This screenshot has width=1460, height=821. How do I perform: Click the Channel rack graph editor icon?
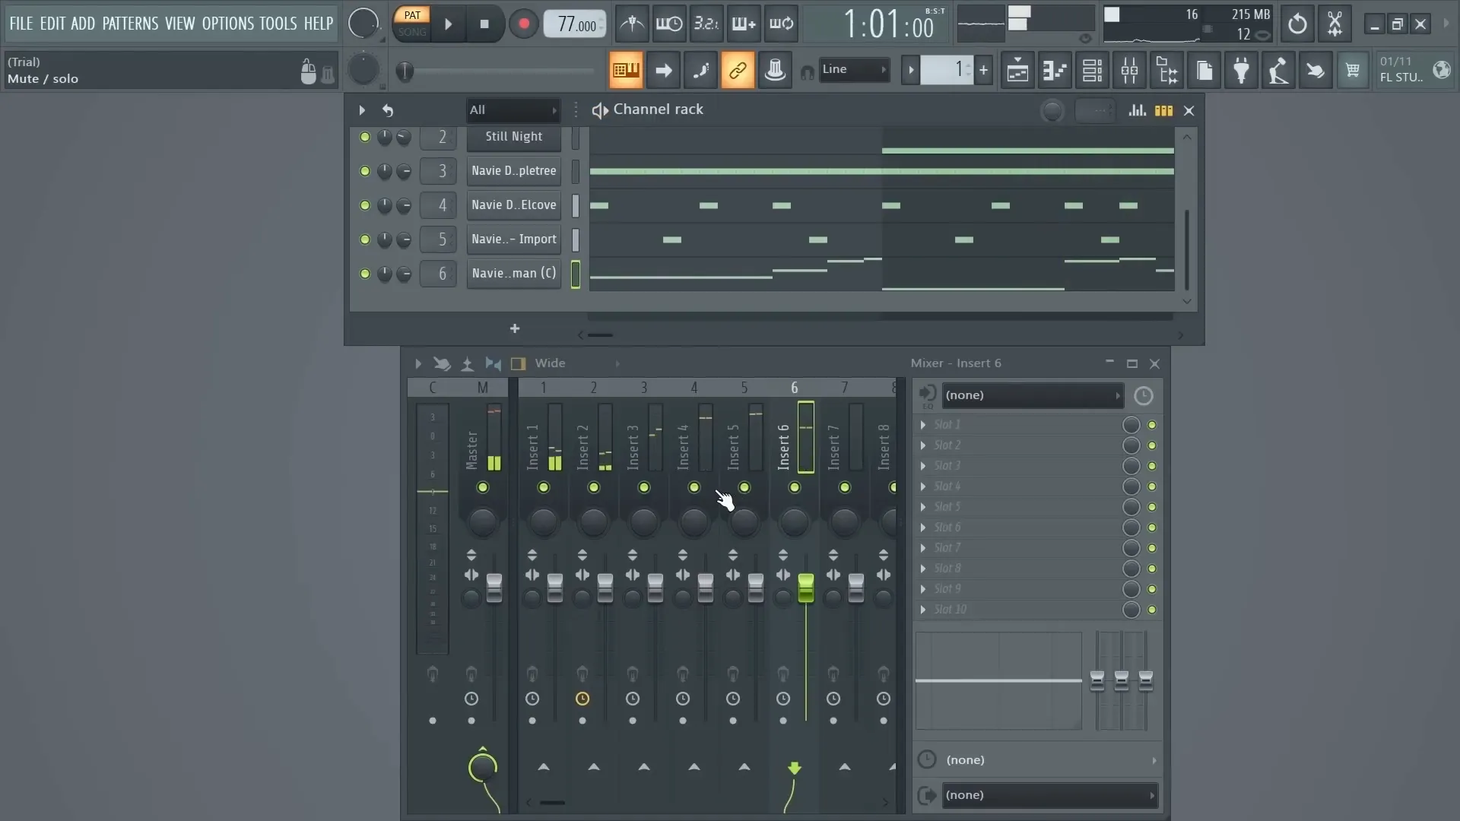pyautogui.click(x=1137, y=110)
